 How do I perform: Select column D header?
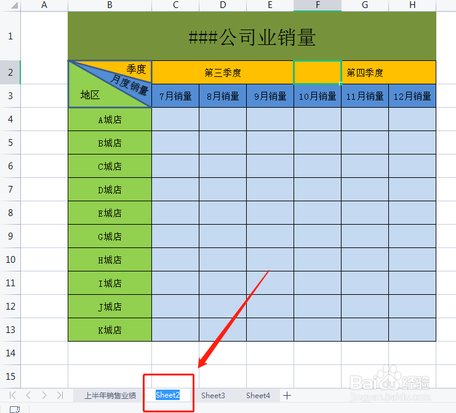point(223,6)
